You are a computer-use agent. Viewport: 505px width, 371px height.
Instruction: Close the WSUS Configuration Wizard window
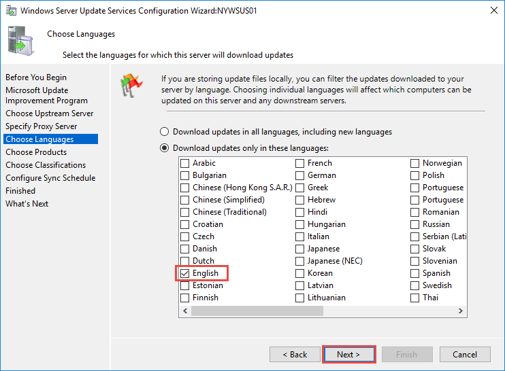(x=493, y=10)
